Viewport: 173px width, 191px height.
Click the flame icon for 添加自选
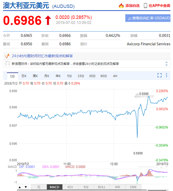(x=121, y=6)
